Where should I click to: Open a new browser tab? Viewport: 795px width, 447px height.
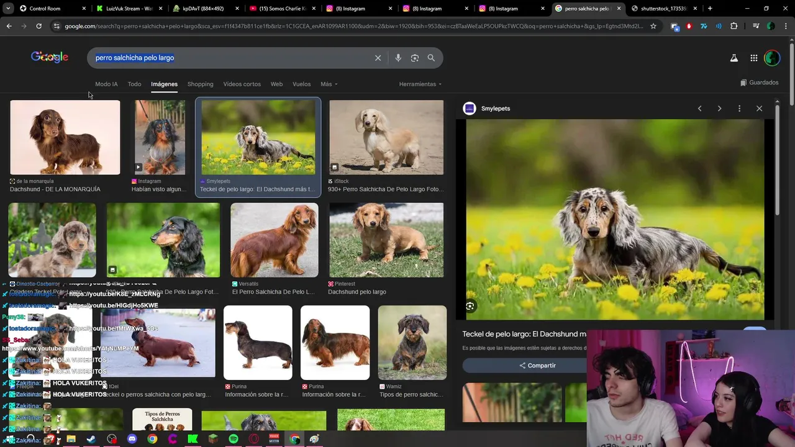(x=710, y=9)
